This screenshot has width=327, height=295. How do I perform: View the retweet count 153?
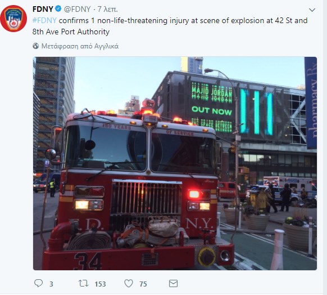click(101, 284)
